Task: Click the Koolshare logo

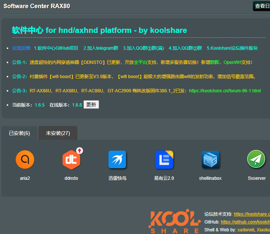Action: coord(175,221)
